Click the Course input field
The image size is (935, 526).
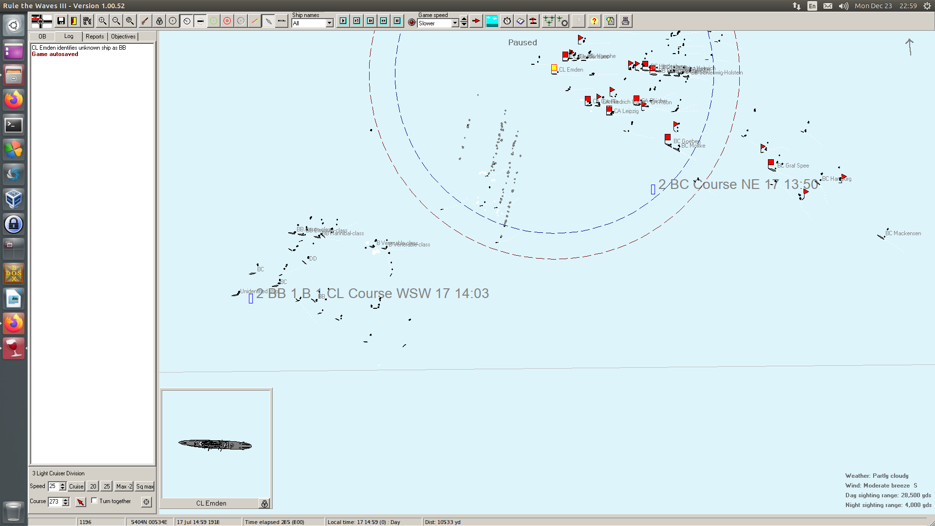click(55, 502)
